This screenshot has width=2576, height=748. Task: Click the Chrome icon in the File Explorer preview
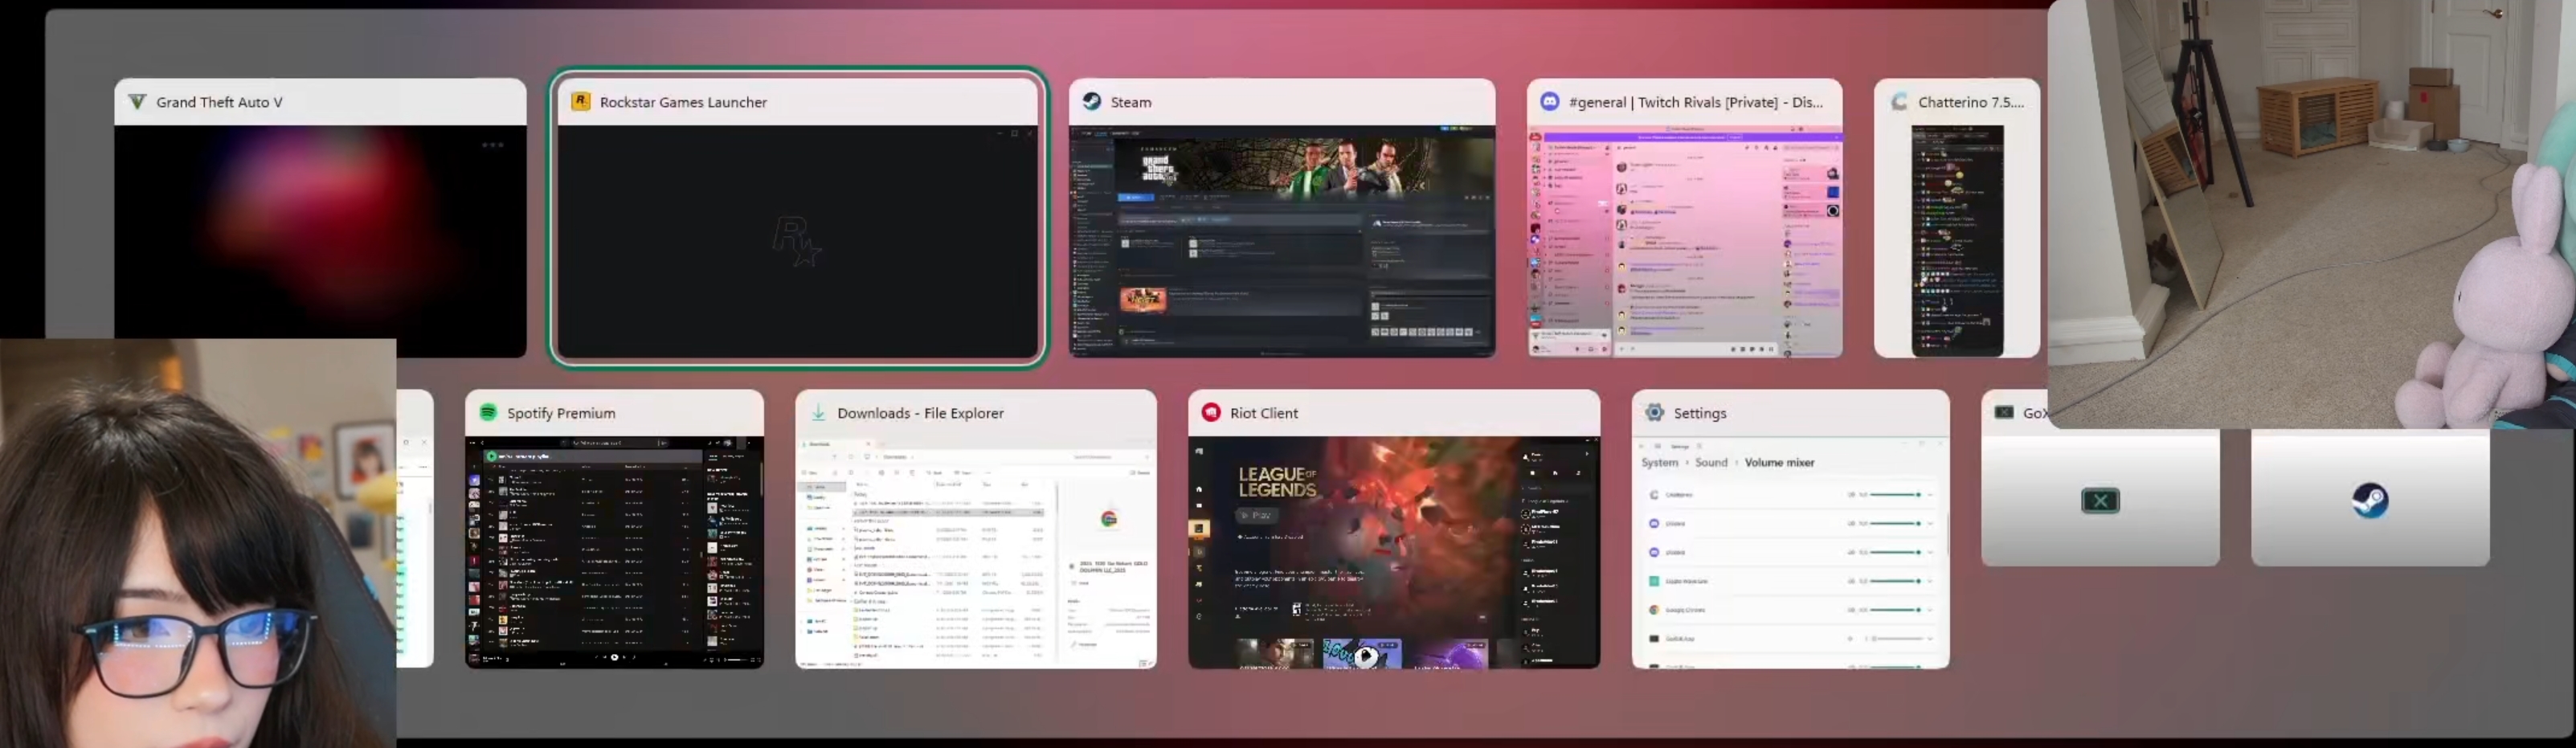(x=1108, y=519)
